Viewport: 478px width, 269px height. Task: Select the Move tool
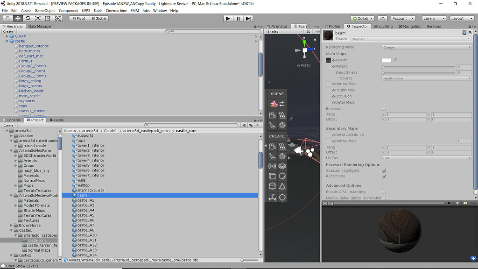17,18
